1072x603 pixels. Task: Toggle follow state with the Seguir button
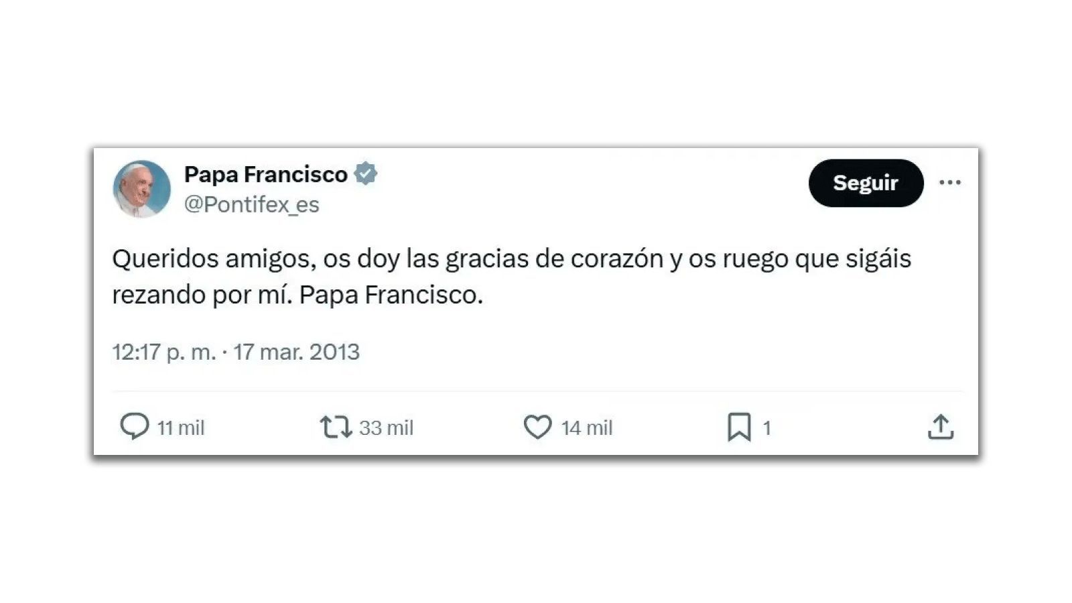866,182
